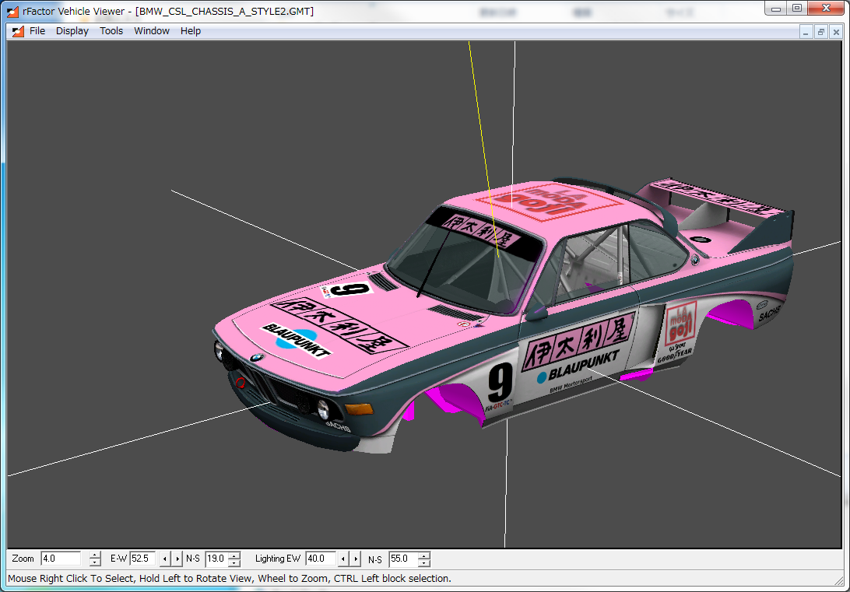
Task: Close the rFactor Vehicle Viewer window
Action: (826, 8)
